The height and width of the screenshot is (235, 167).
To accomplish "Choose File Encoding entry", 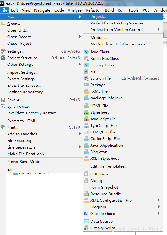I will pos(41,141).
